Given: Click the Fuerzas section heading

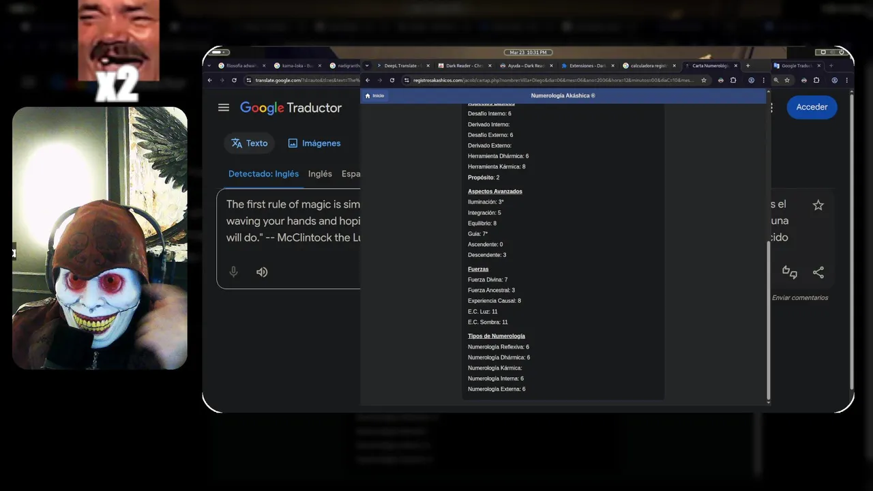Looking at the screenshot, I should click(478, 269).
